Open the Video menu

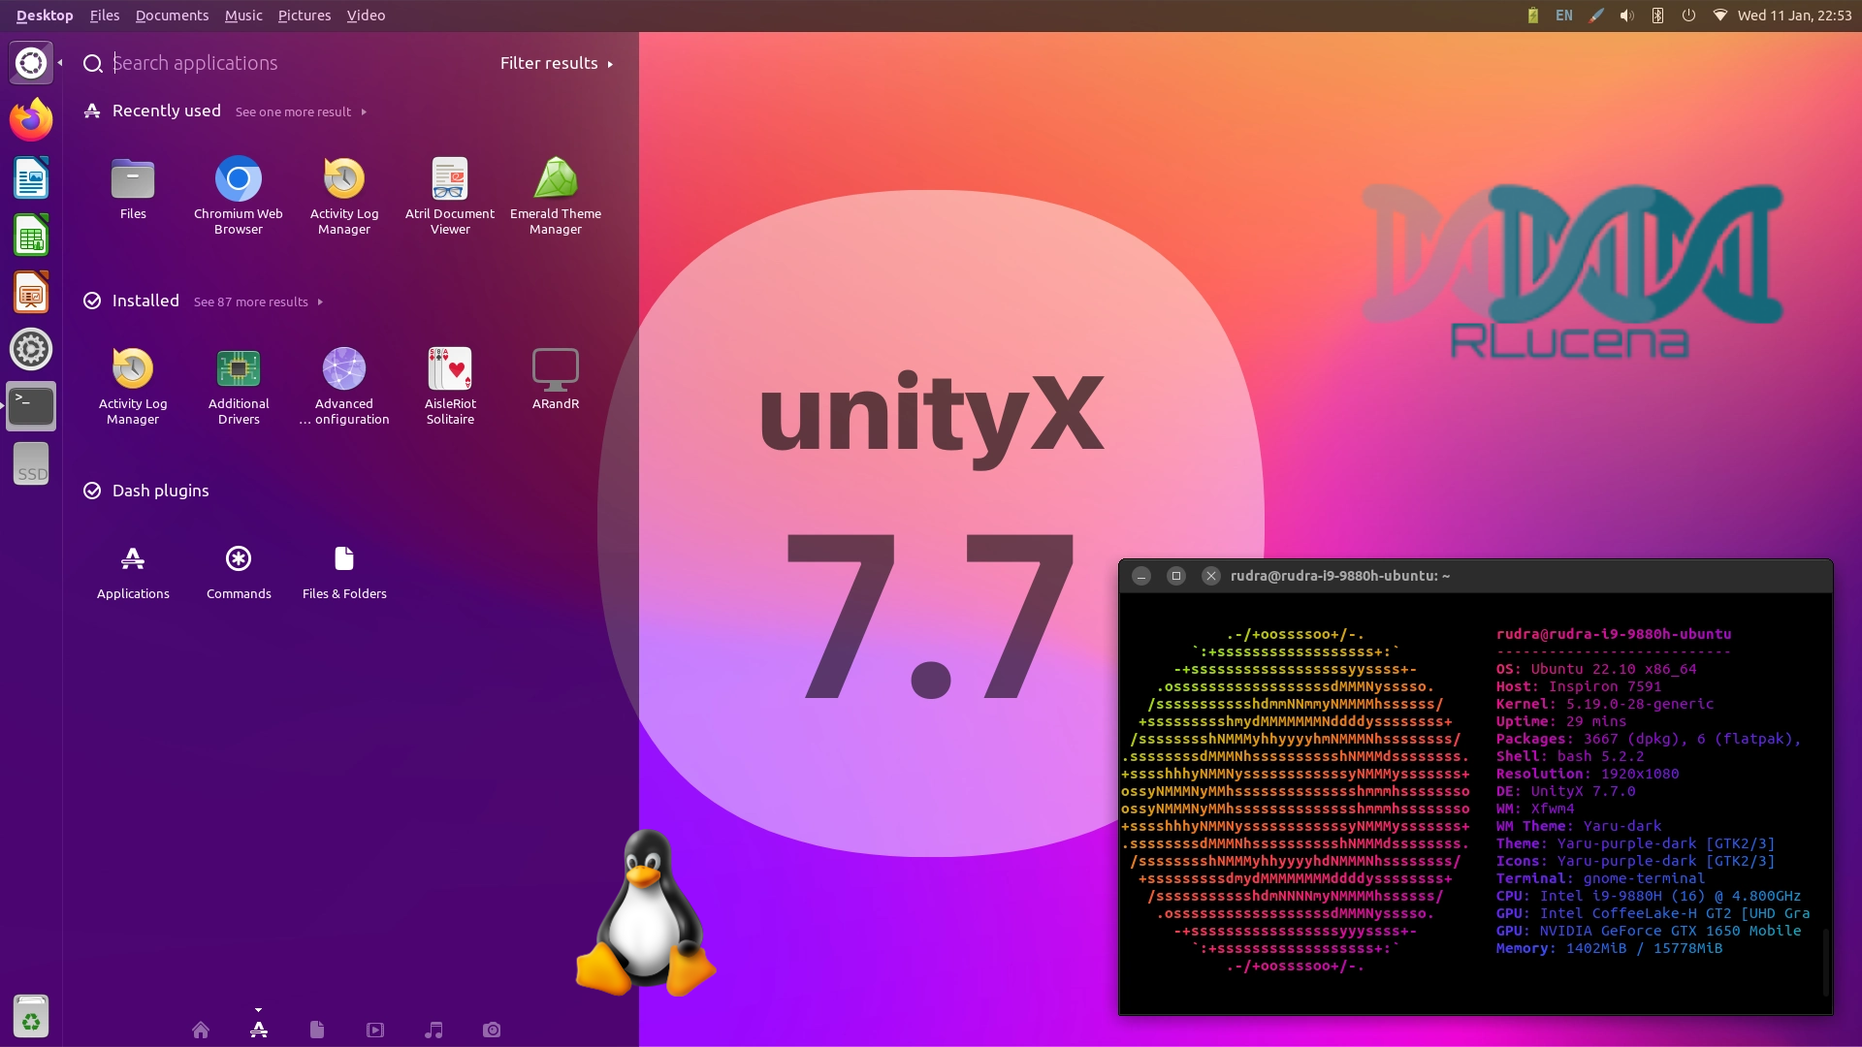click(366, 16)
